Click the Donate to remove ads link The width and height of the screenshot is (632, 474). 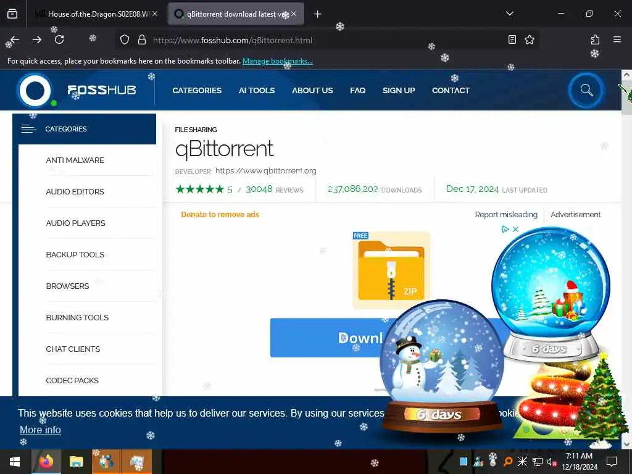click(220, 215)
